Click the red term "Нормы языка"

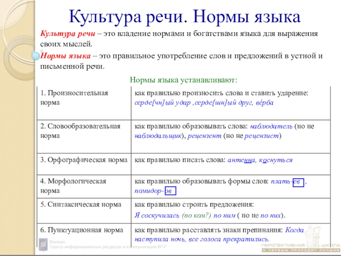pyautogui.click(x=66, y=56)
